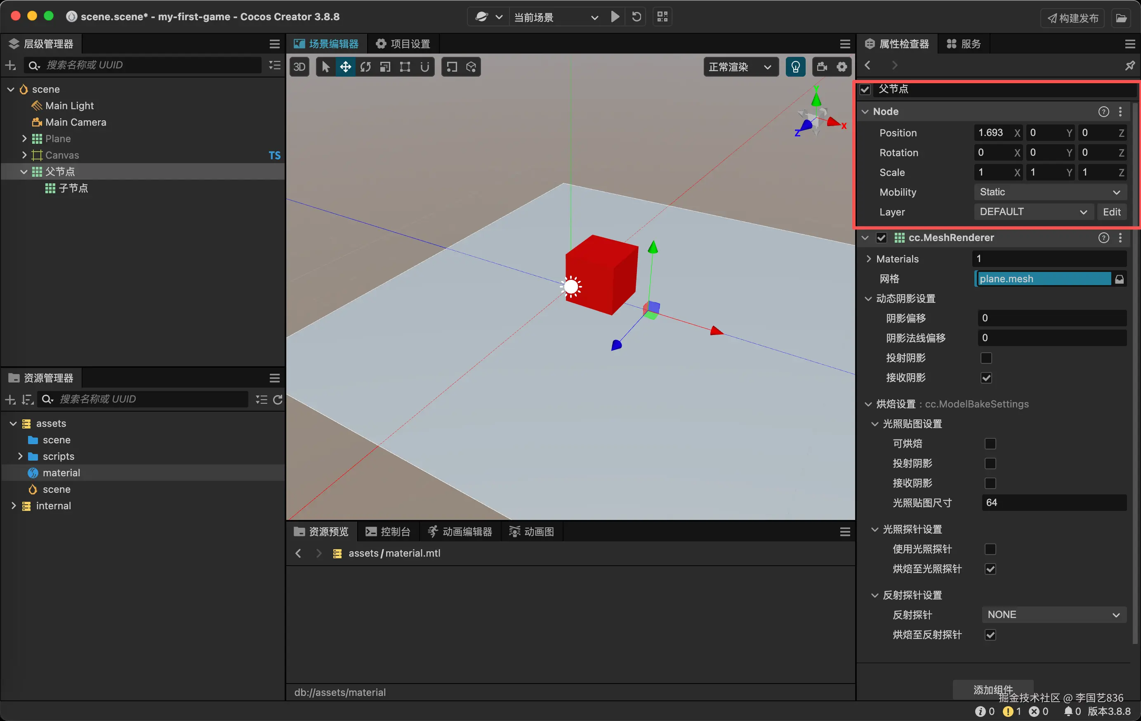Viewport: 1141px width, 721px height.
Task: Refresh the assets panel
Action: pos(278,400)
